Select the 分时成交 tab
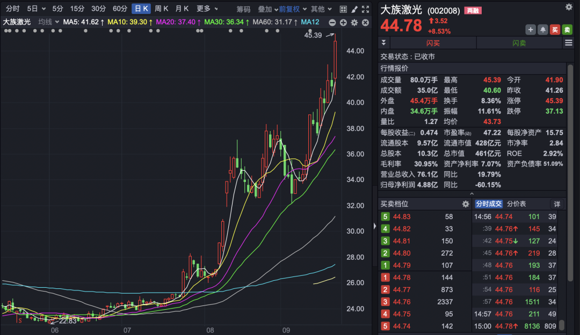This screenshot has height=335, width=580. (x=489, y=204)
